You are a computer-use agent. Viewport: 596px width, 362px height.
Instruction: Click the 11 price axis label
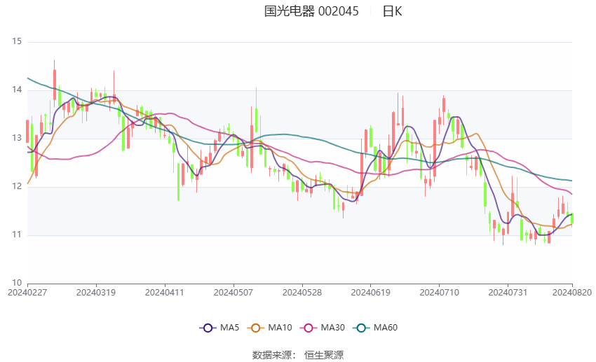pyautogui.click(x=17, y=235)
